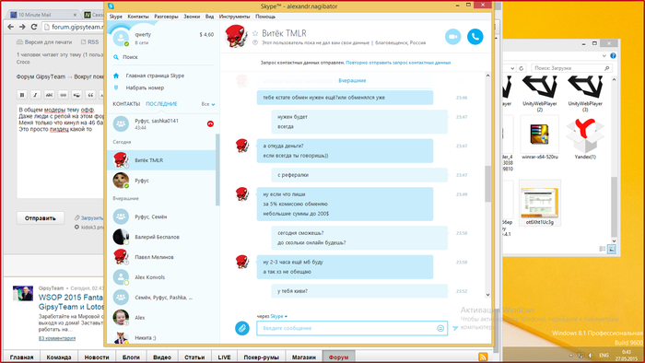Screen dimensions: 645x363
Task: Click the red unread badge on Руфус, sashka0141
Action: pyautogui.click(x=210, y=123)
